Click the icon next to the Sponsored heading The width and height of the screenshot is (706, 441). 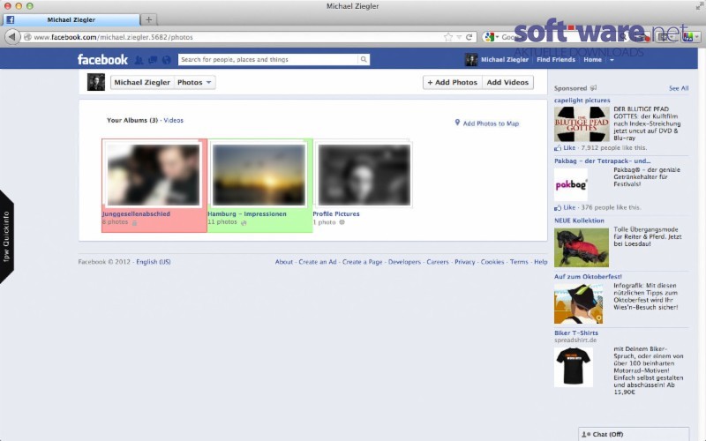point(593,88)
